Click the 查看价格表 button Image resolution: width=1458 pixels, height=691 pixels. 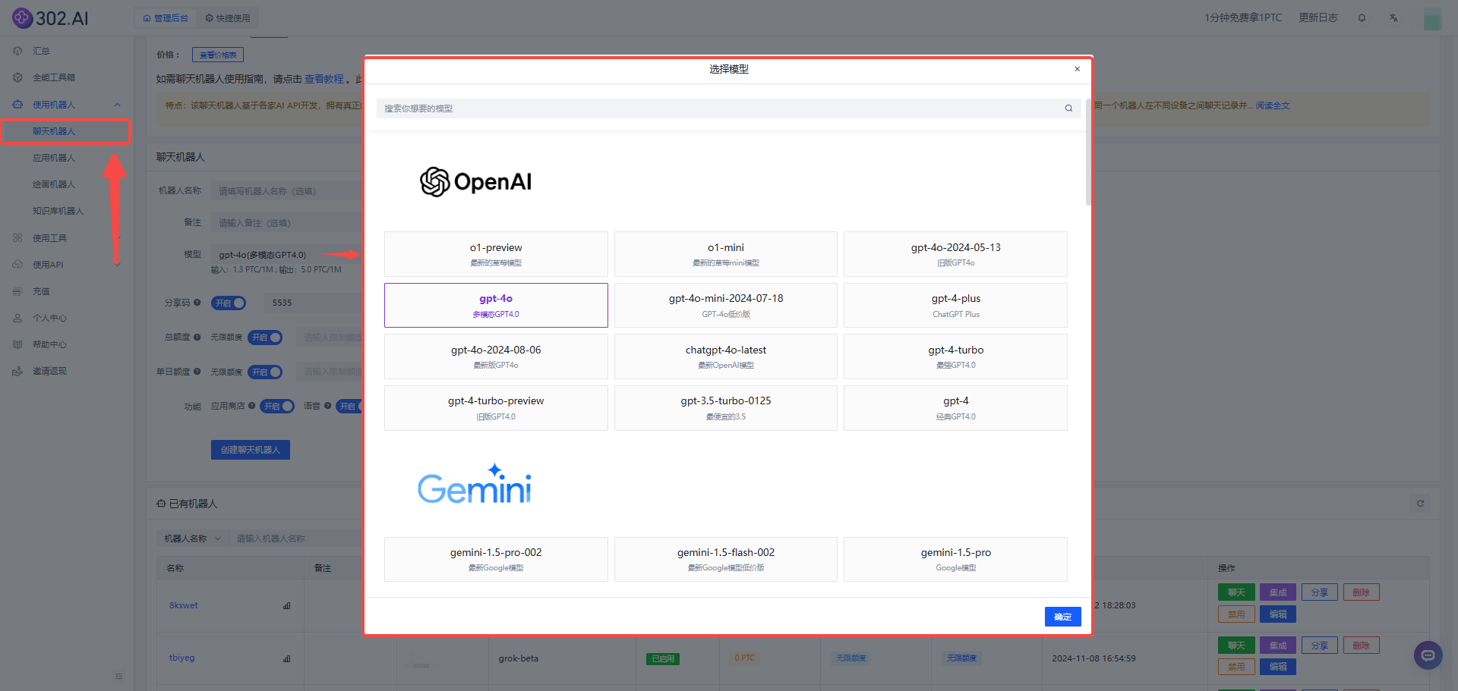218,55
